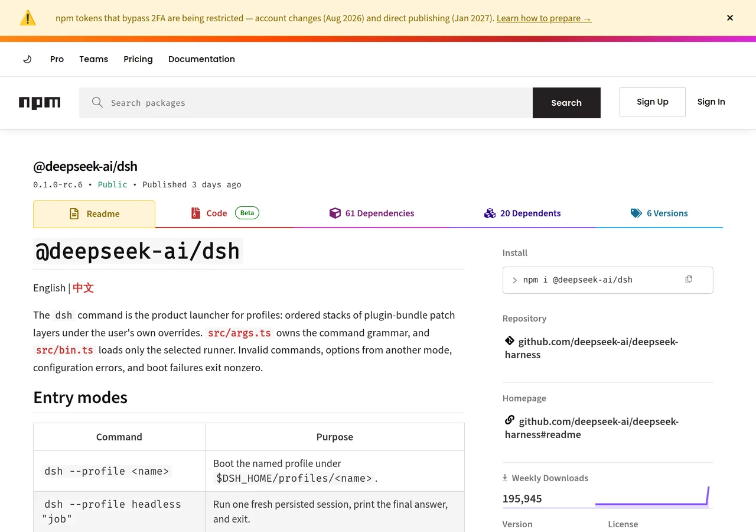Click the black Search button

pyautogui.click(x=566, y=103)
